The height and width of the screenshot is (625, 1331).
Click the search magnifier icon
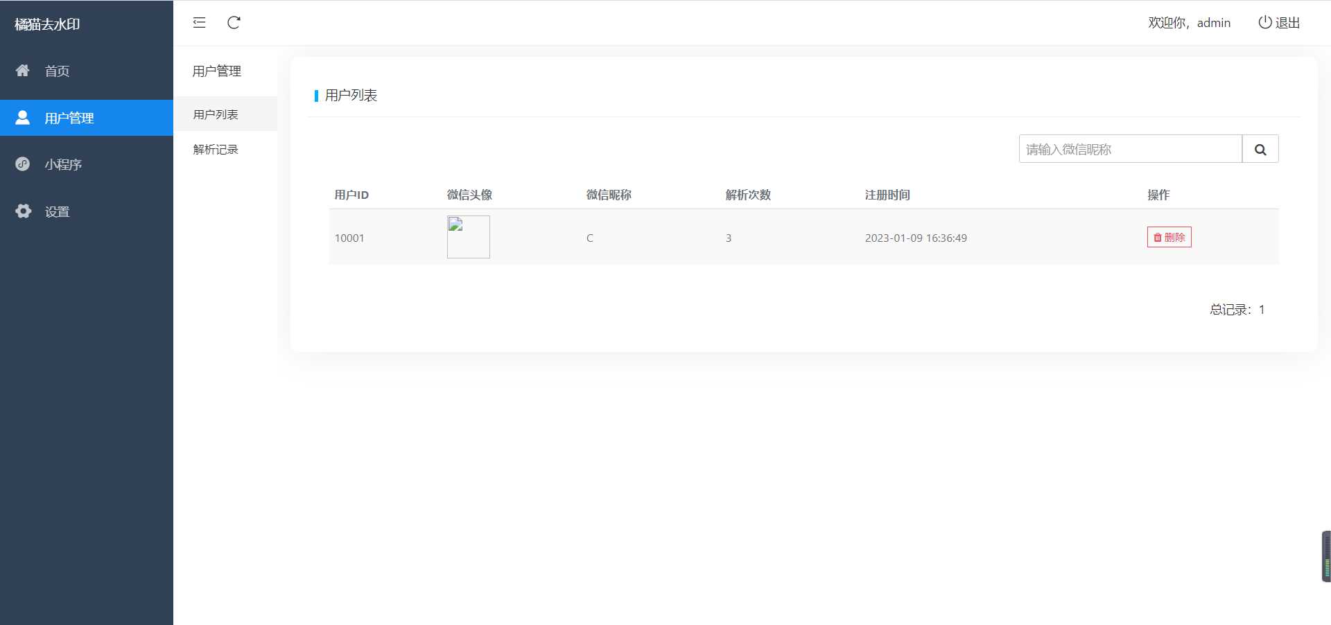[x=1260, y=148]
